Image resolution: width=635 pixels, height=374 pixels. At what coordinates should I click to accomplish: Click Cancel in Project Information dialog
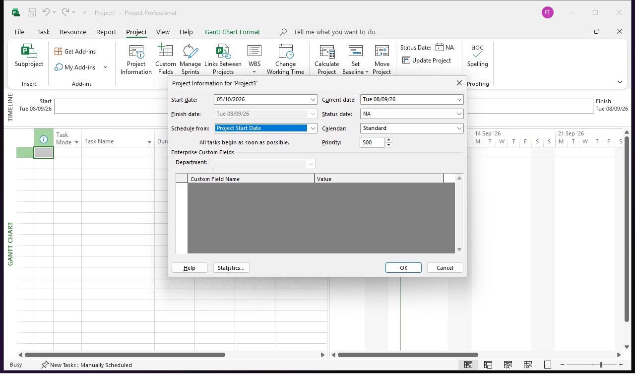pyautogui.click(x=445, y=267)
